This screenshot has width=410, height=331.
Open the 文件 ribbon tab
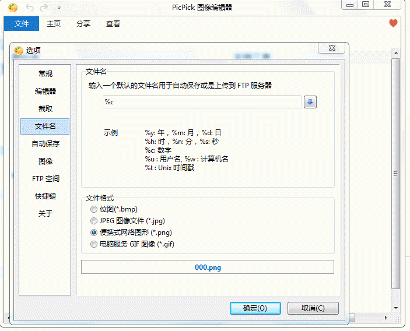point(22,23)
